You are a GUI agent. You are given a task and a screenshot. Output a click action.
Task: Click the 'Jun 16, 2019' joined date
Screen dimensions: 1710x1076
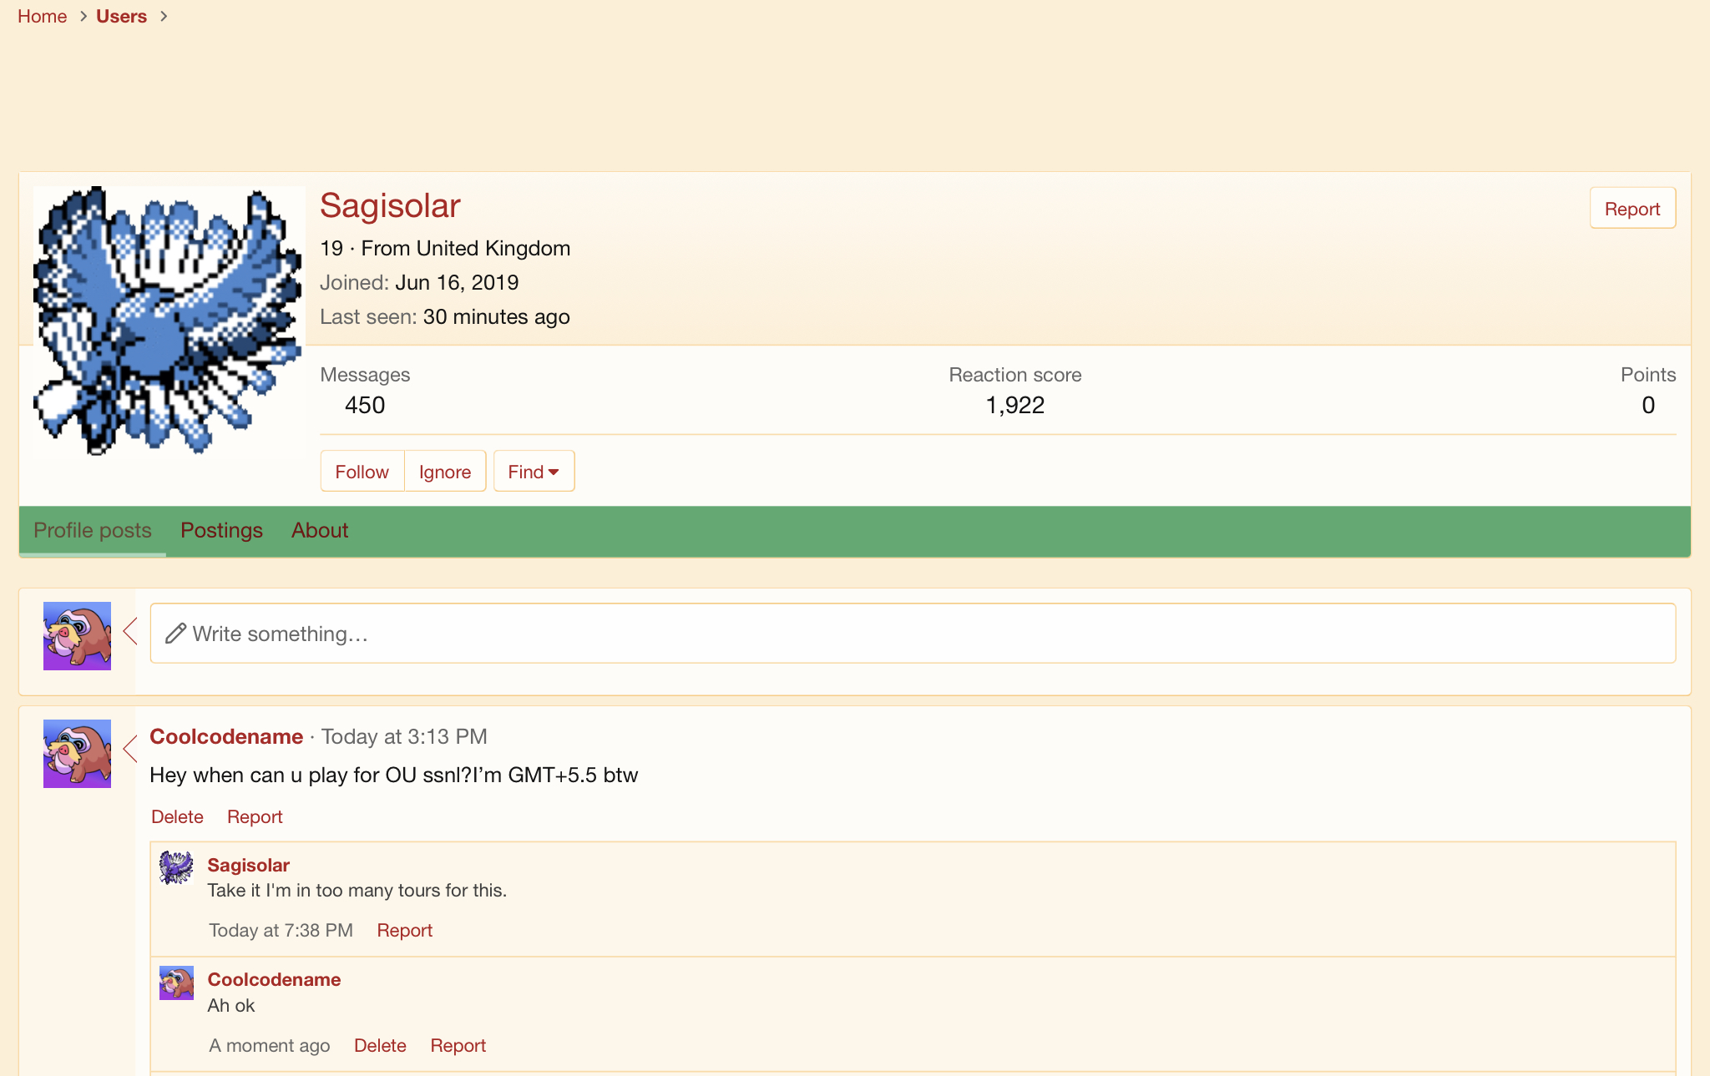point(457,282)
